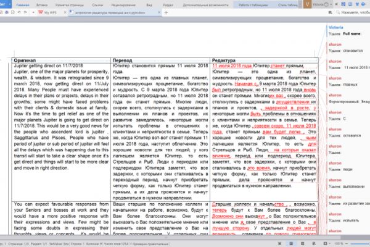Image resolution: width=370 pixels, height=247 pixels.
Task: Open the Работа с таблицами tab
Action: click(x=253, y=5)
